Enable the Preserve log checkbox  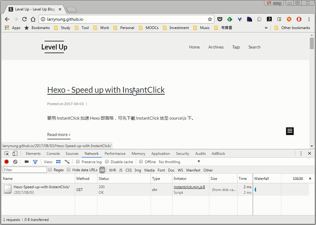78,162
